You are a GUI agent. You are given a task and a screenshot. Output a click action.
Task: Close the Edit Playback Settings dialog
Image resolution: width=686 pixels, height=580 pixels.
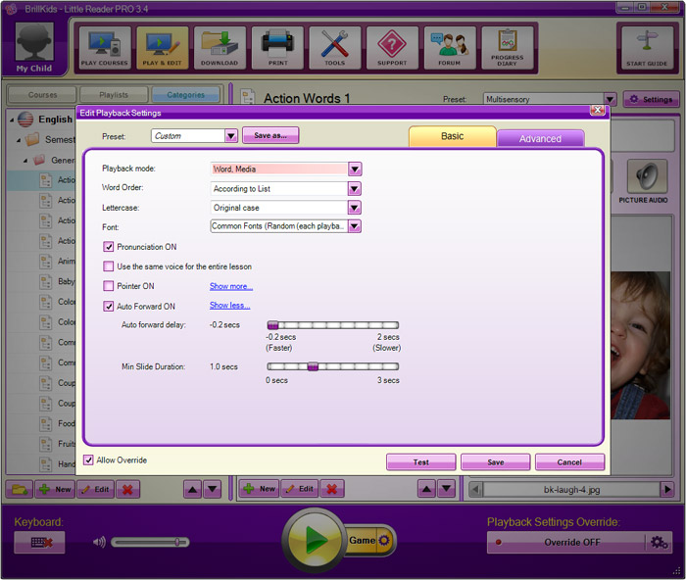597,111
